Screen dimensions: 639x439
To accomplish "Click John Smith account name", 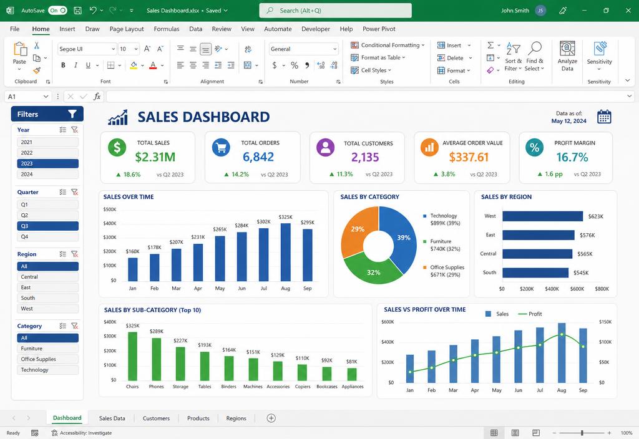I will coord(515,11).
